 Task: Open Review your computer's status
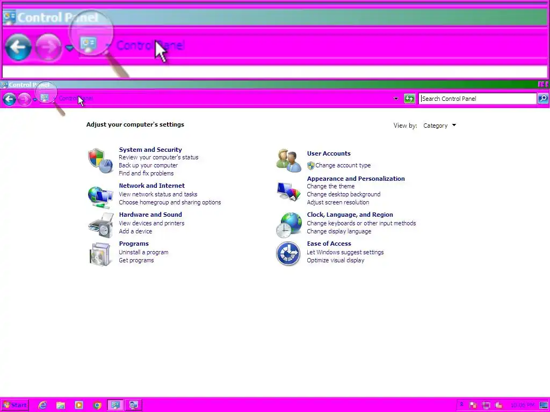tap(158, 157)
